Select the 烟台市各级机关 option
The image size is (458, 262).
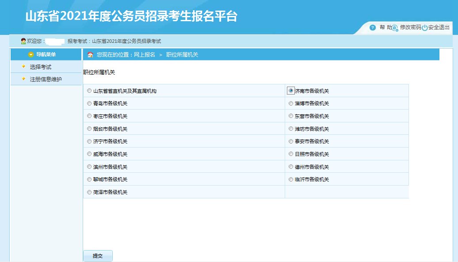(x=89, y=129)
